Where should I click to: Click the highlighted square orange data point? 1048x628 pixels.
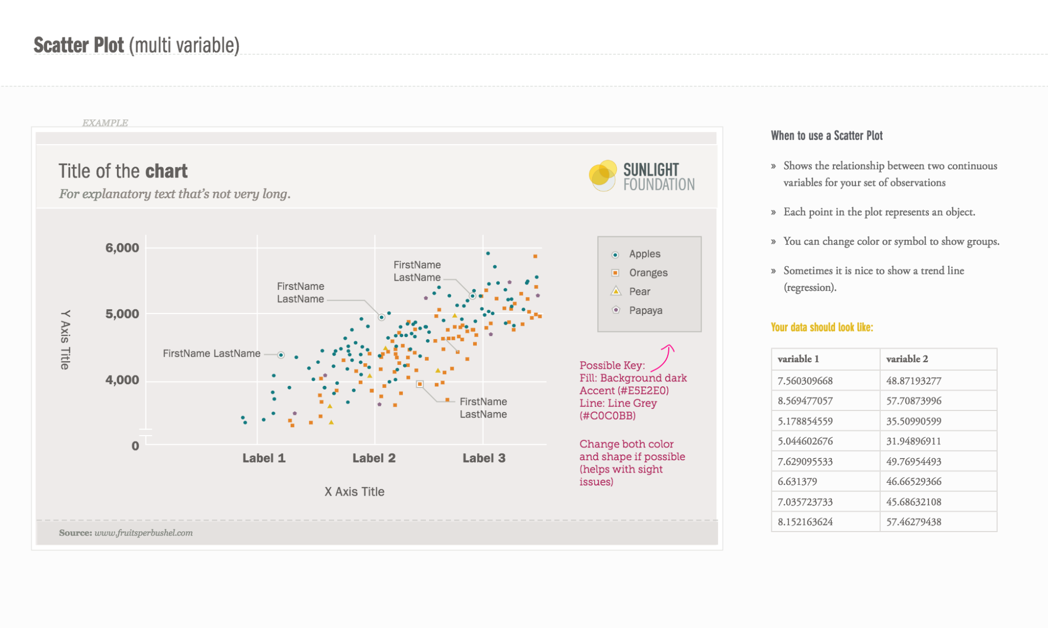coord(420,384)
